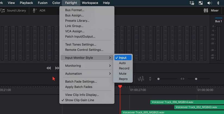Open the Mixer panel
This screenshot has width=224, height=114.
tap(211, 11)
